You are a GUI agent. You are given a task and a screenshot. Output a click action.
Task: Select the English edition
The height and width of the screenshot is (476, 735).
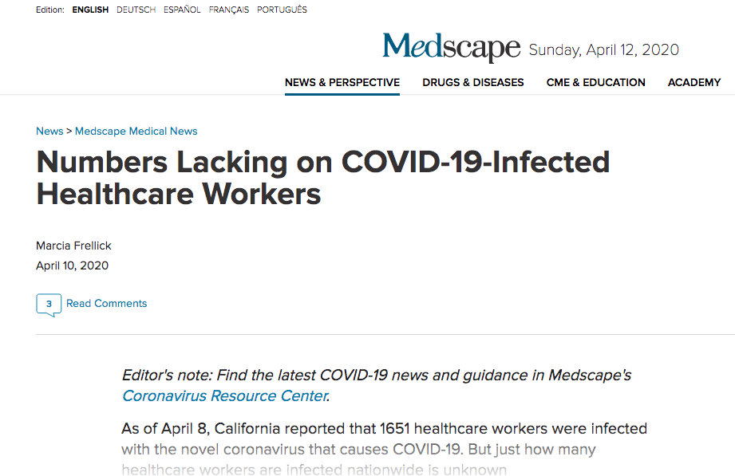click(90, 10)
